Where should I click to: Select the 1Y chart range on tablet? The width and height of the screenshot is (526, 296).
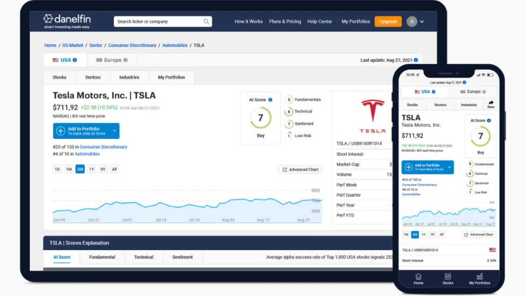(91, 169)
